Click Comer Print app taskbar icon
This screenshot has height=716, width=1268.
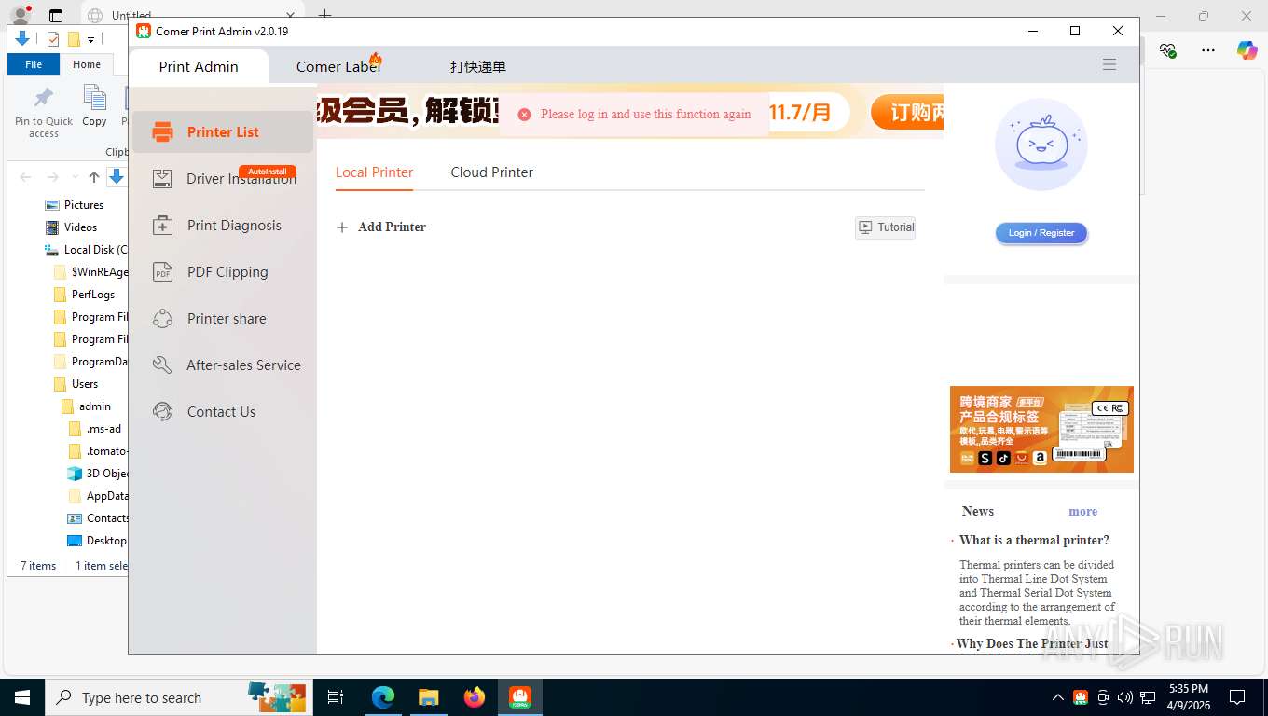520,697
